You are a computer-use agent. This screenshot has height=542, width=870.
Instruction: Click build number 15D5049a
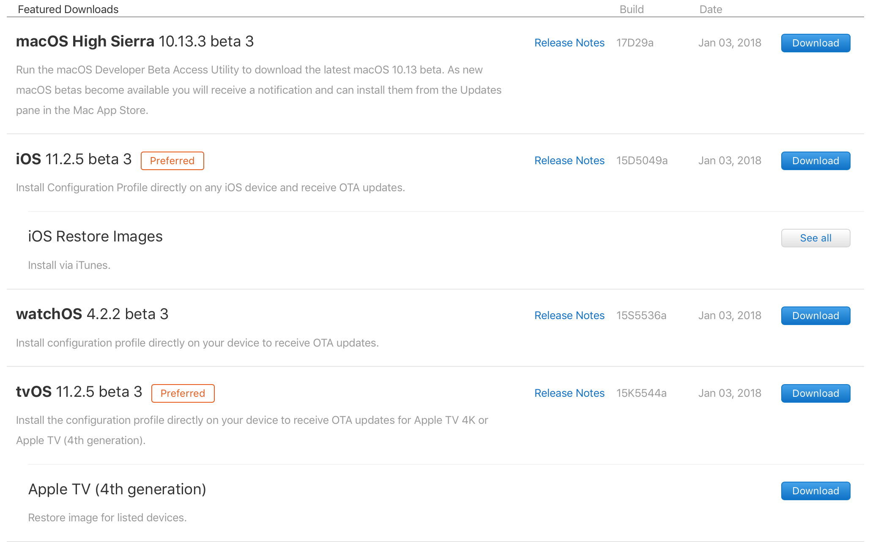(642, 161)
